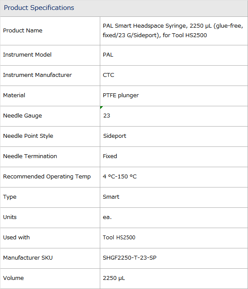Click the Material label cell
Screen dimensions: 248x289
pos(50,96)
